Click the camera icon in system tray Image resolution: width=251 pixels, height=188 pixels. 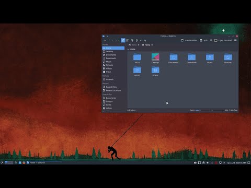(x=195, y=162)
